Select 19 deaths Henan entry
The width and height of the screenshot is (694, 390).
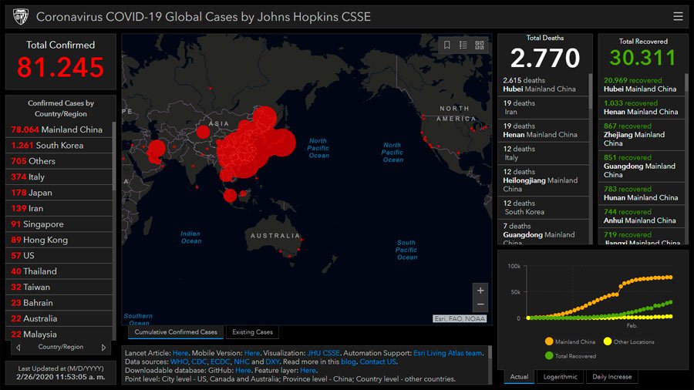coord(544,130)
